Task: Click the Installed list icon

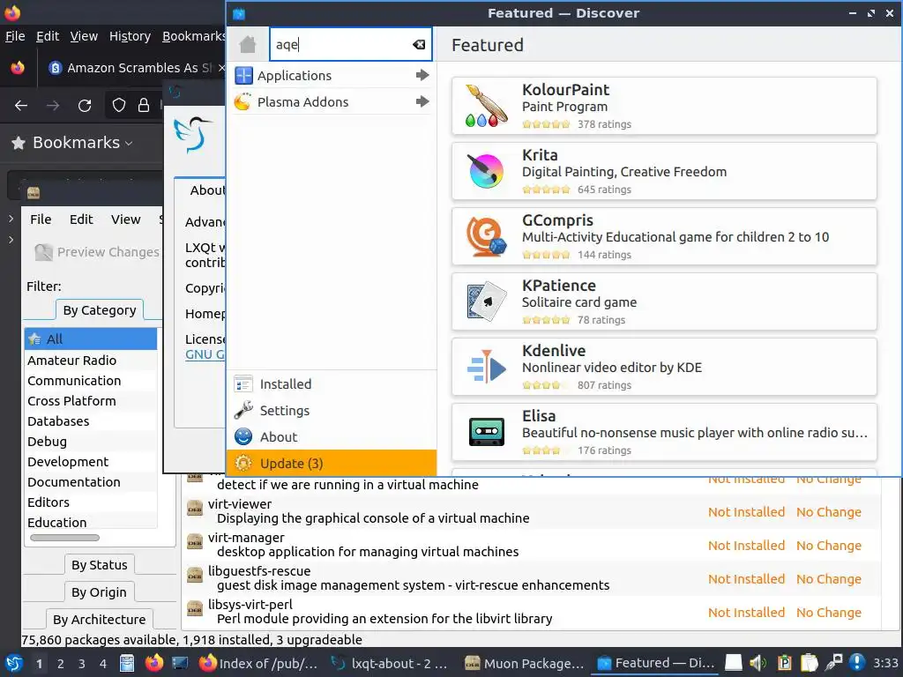Action: pyautogui.click(x=243, y=384)
